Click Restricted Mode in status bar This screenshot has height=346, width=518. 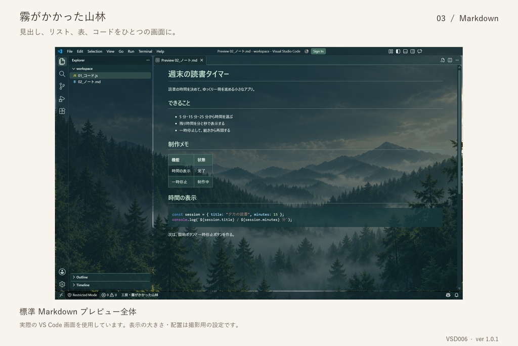82,295
